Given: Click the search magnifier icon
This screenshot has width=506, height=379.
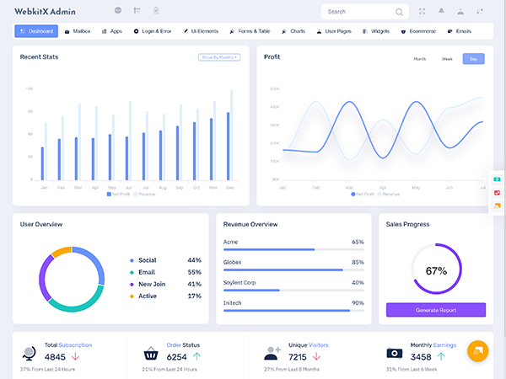Looking at the screenshot, I should tap(399, 12).
